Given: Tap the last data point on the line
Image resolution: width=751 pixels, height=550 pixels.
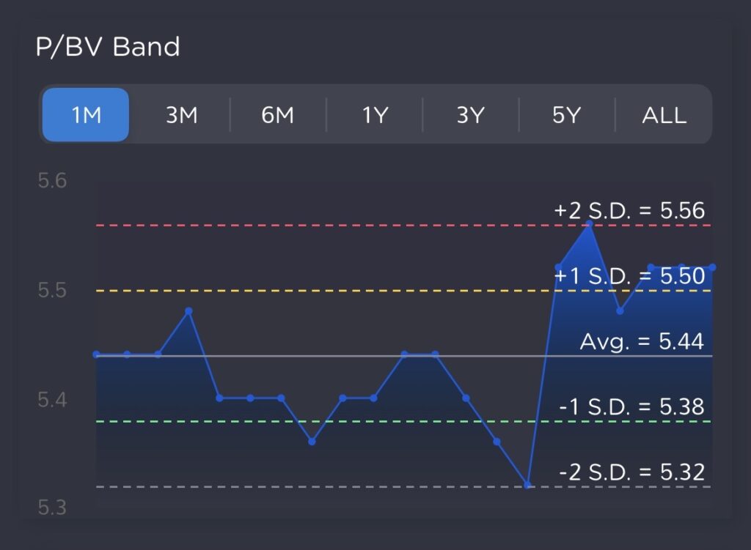Looking at the screenshot, I should [712, 267].
